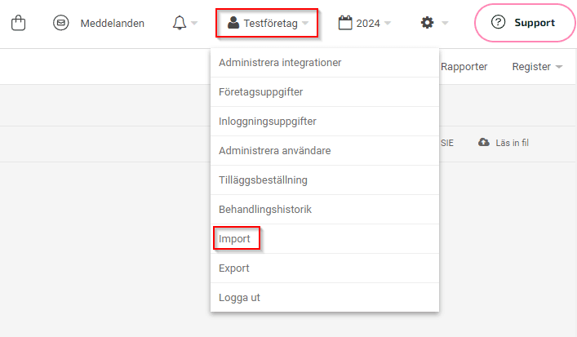Choose Export menu entry
The width and height of the screenshot is (577, 337).
pyautogui.click(x=234, y=268)
